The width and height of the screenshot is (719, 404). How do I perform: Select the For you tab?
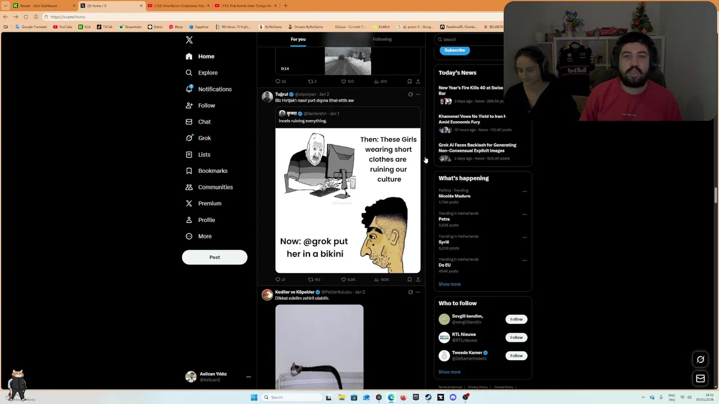(x=298, y=39)
